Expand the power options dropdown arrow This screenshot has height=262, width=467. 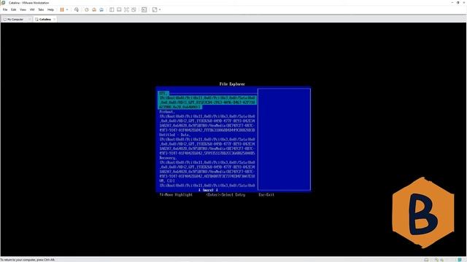coord(67,9)
